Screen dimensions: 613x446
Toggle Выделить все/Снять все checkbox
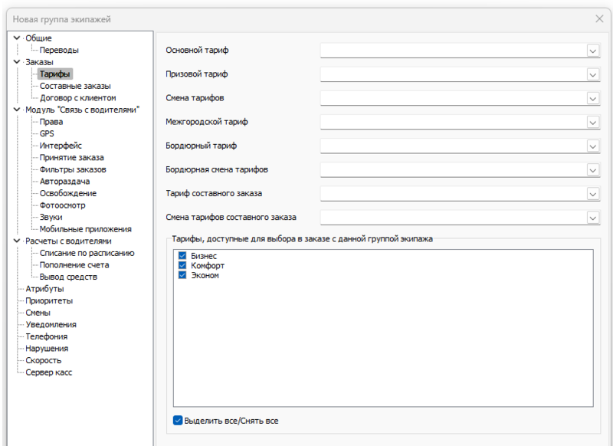point(178,420)
